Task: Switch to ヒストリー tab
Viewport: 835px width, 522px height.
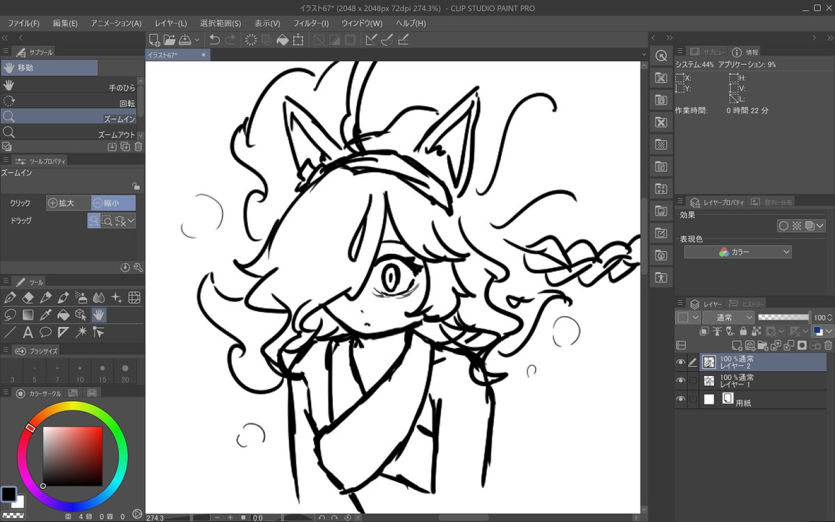Action: coord(747,303)
